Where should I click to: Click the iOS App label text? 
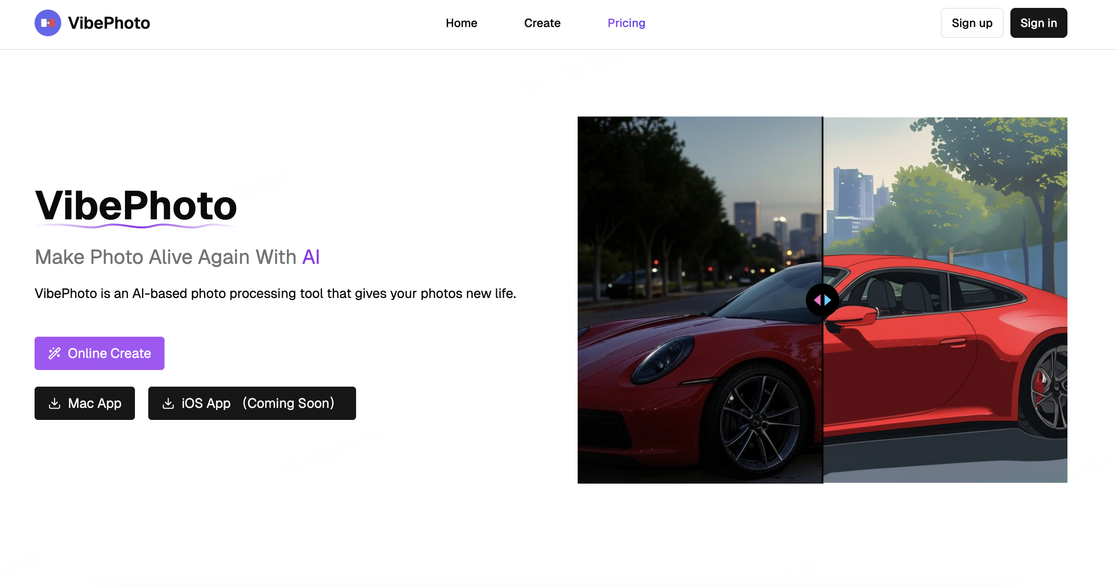(206, 403)
